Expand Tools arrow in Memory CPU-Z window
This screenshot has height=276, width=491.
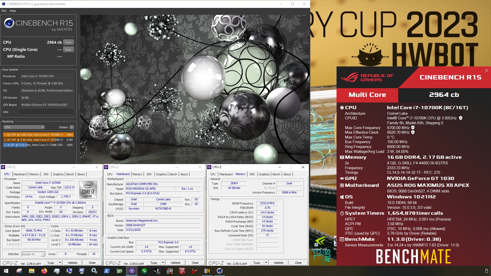[266, 263]
